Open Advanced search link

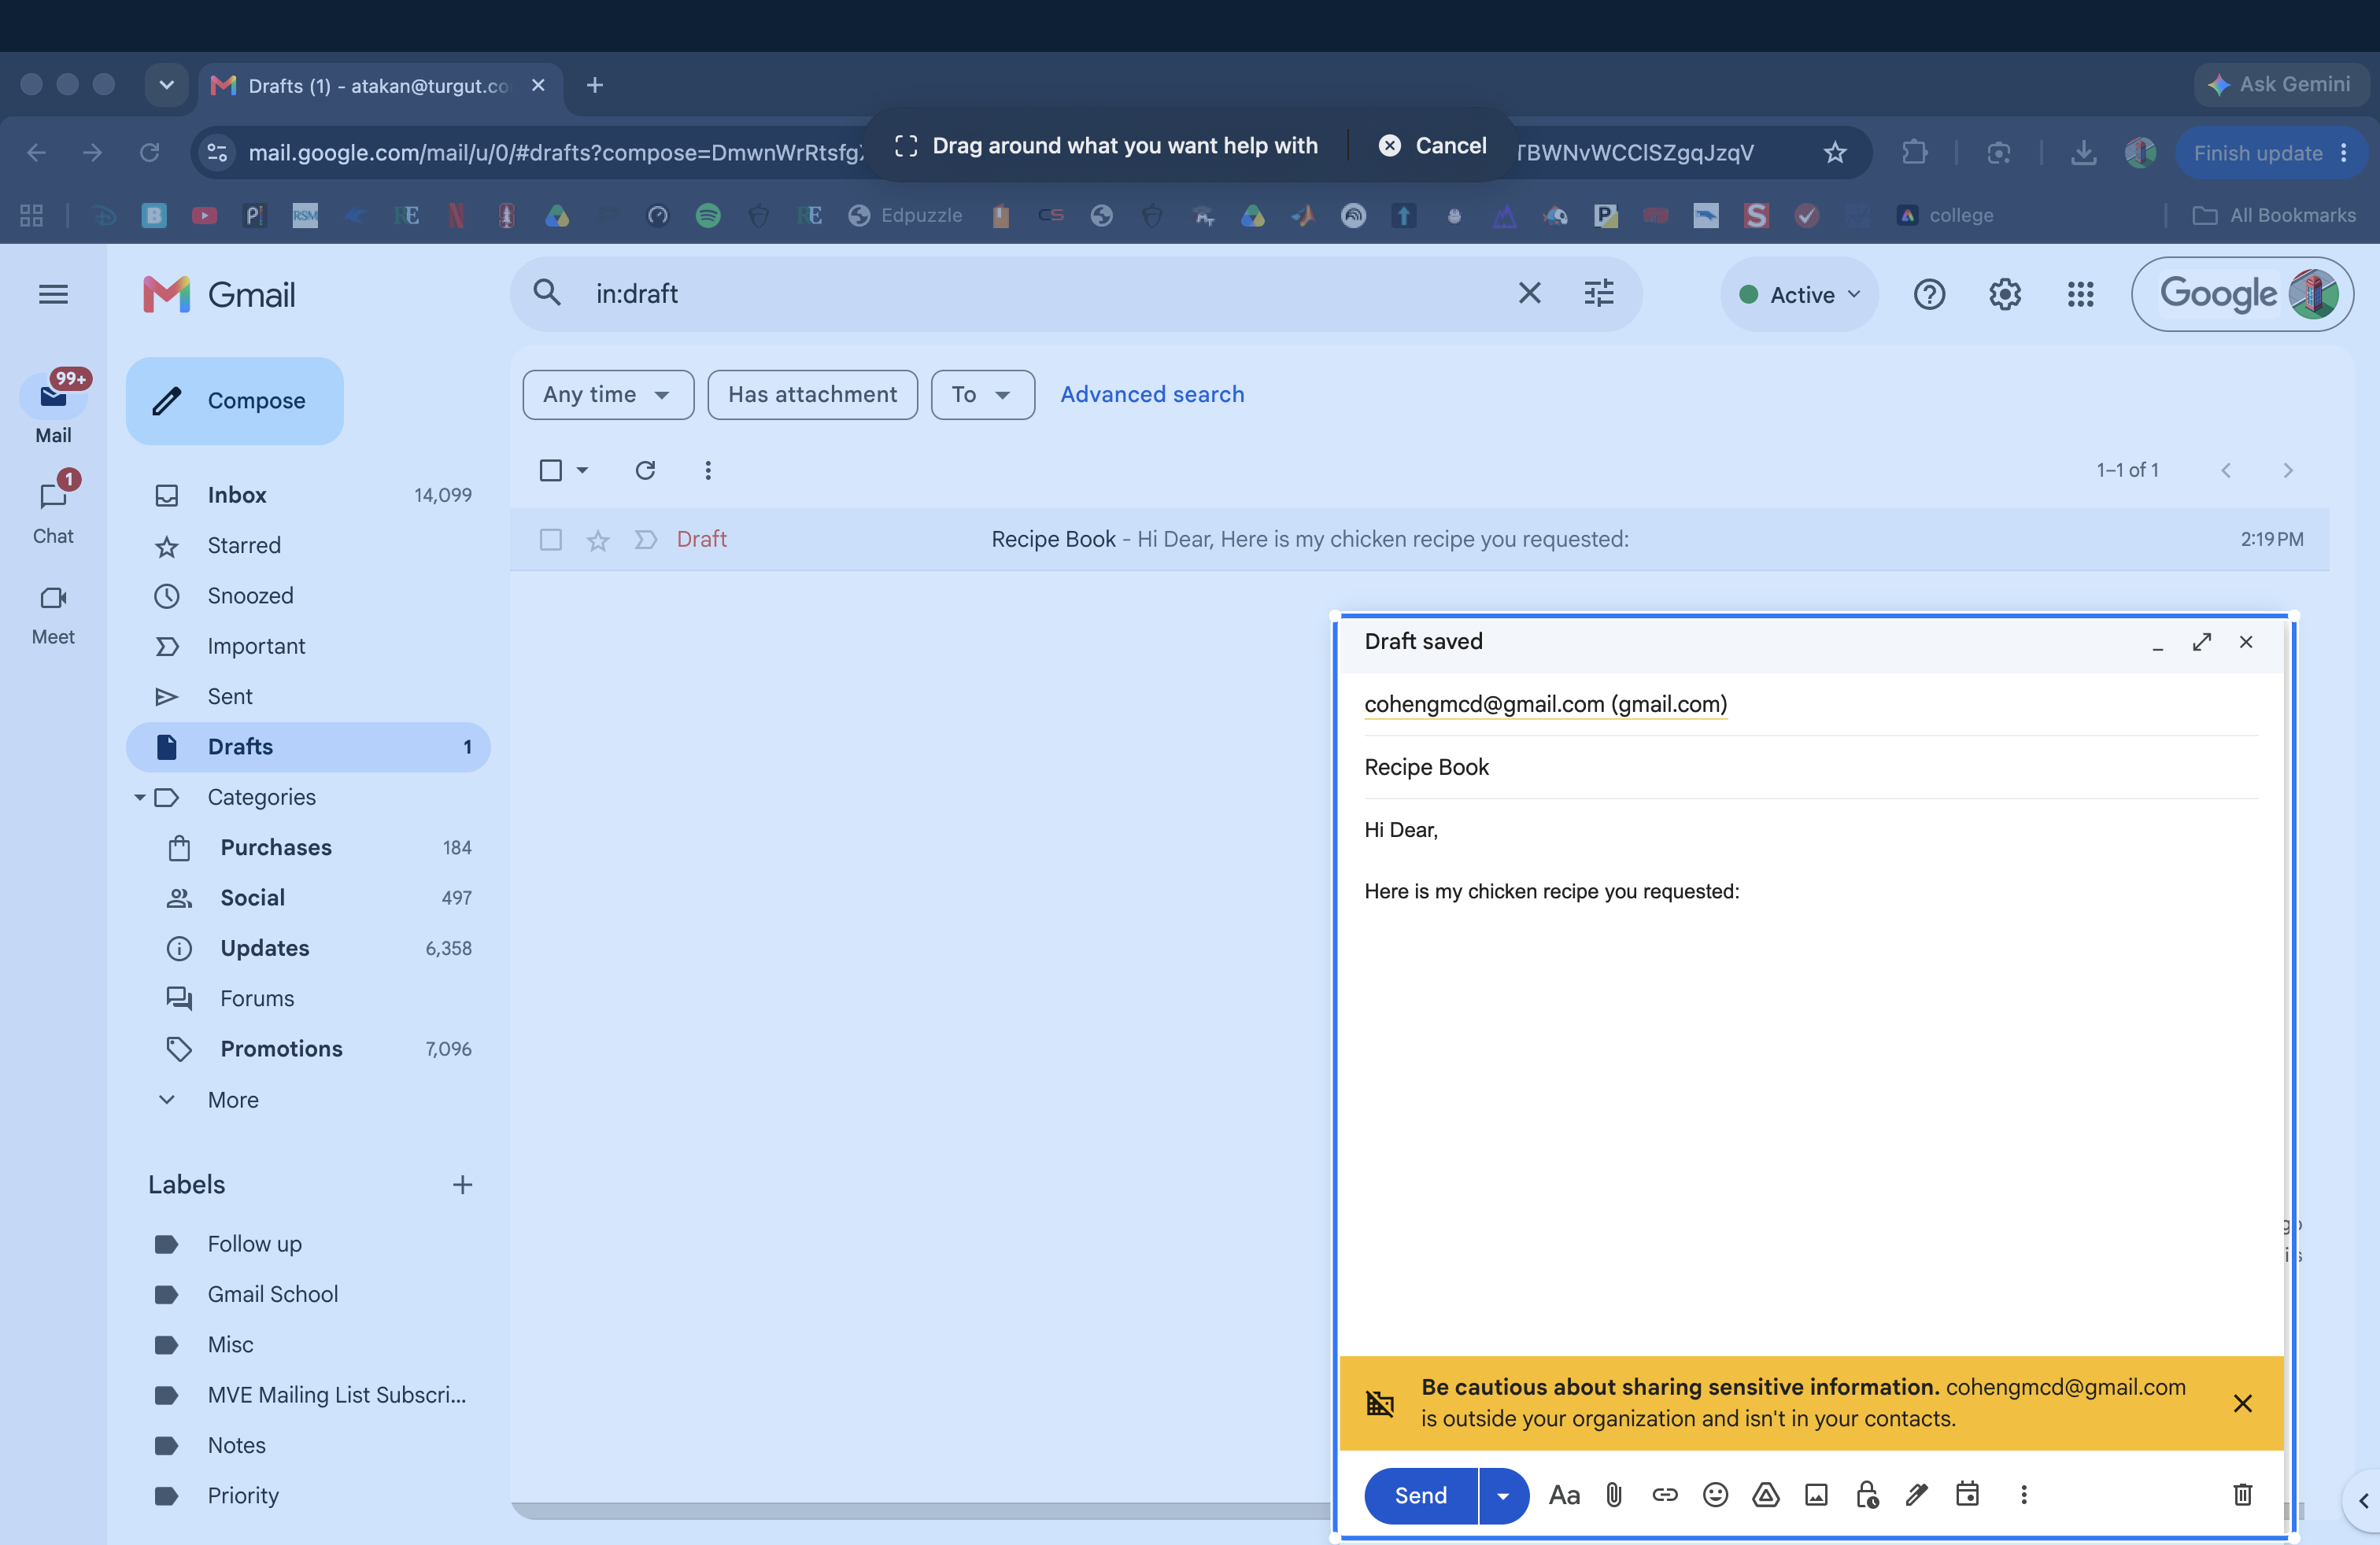coord(1152,395)
